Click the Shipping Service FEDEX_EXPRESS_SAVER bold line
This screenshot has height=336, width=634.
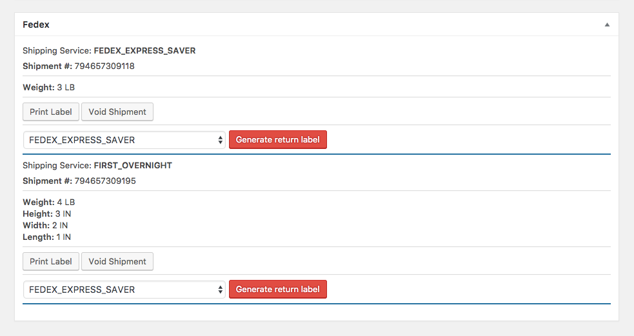coord(144,51)
